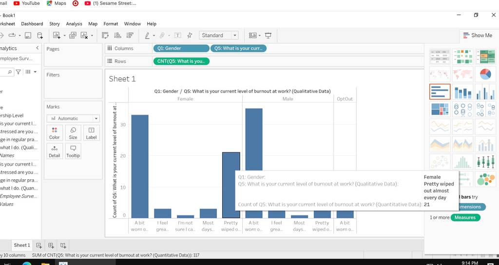Click the Detail button in Marks card
499x265 pixels.
55,151
